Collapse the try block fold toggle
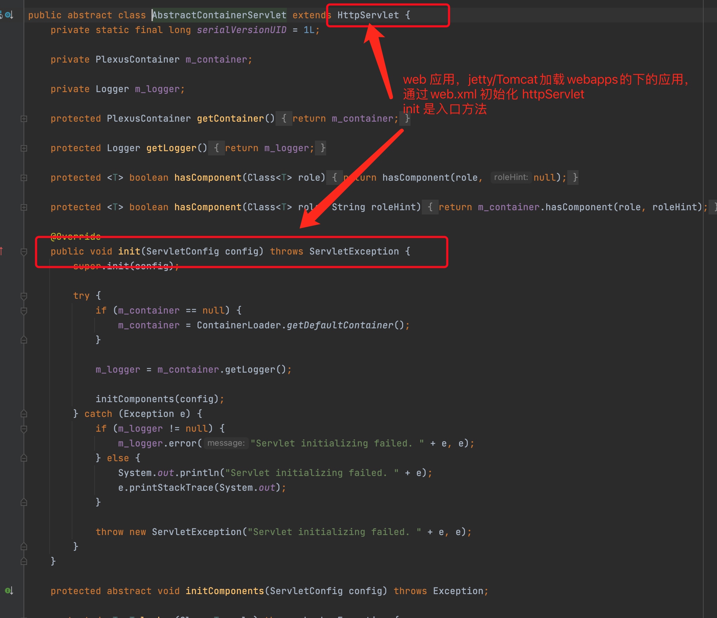Image resolution: width=717 pixels, height=618 pixels. point(24,296)
